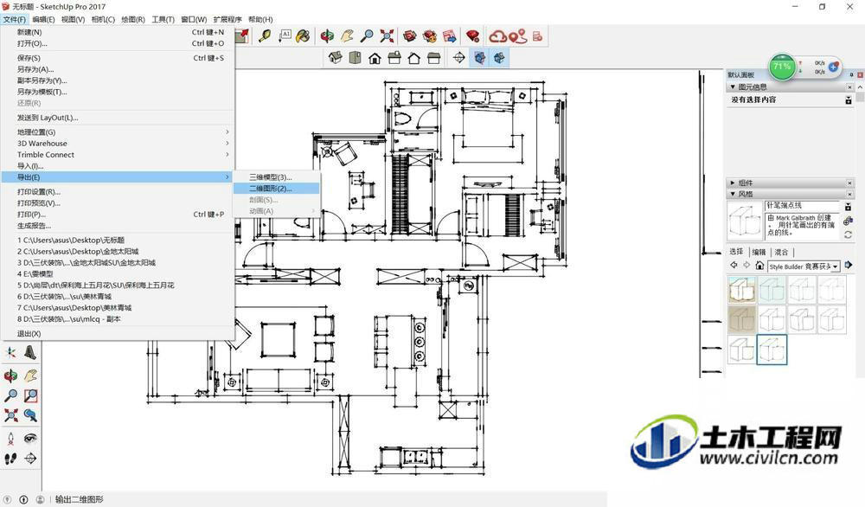The image size is (865, 507).
Task: Select the Zoom magnifier in top toolbar
Action: pos(367,36)
